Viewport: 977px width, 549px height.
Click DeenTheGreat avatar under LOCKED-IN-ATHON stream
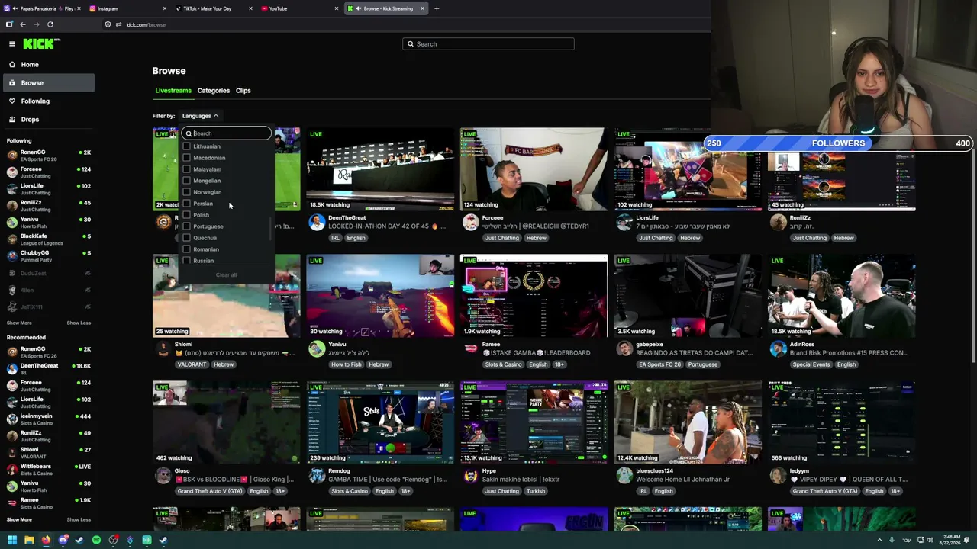(x=317, y=222)
